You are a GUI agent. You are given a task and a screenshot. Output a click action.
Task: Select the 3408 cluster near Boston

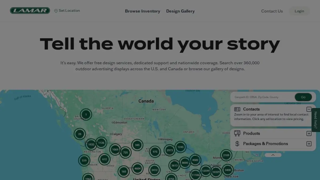pyautogui.click(x=228, y=170)
